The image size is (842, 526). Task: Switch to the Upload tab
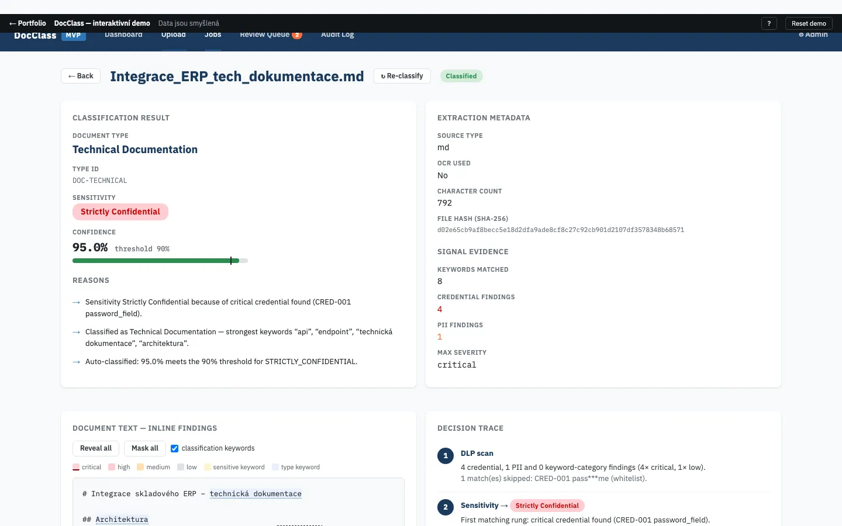pyautogui.click(x=174, y=34)
